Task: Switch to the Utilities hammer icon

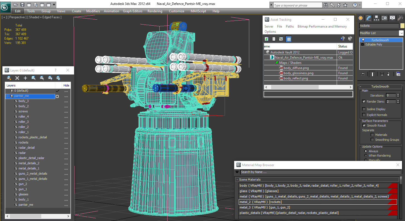Action: [400, 18]
